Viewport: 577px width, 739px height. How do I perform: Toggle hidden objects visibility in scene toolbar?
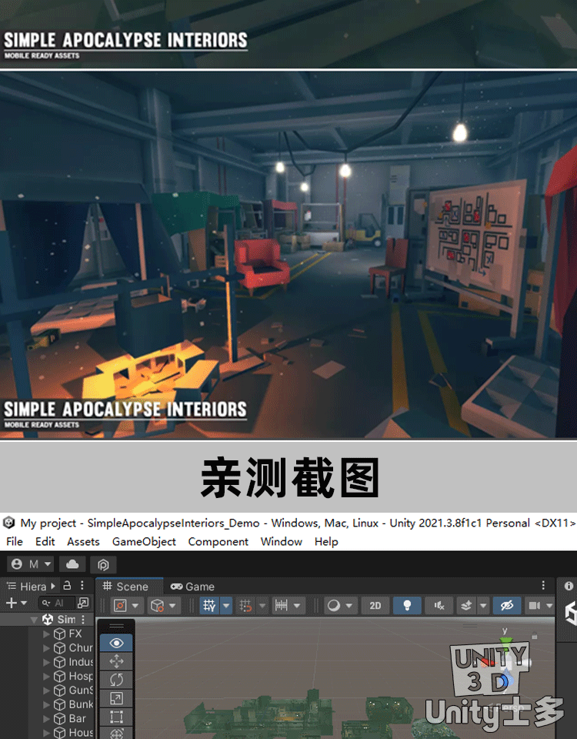click(506, 606)
